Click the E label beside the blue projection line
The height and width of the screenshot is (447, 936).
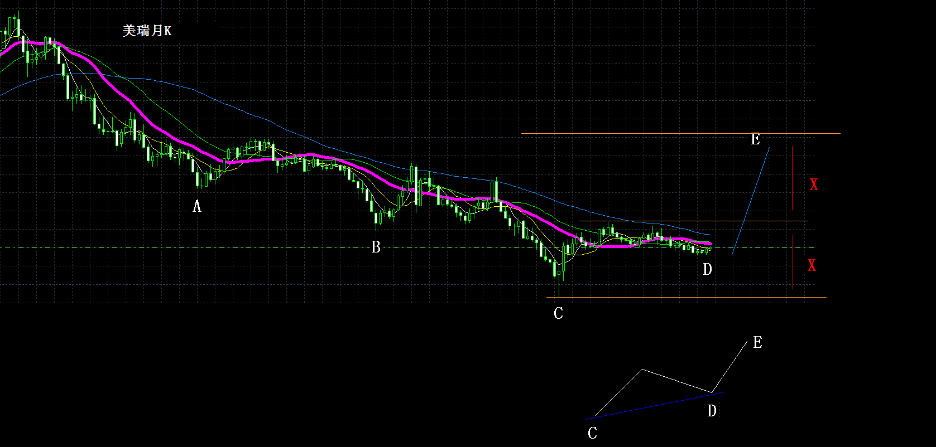click(755, 139)
